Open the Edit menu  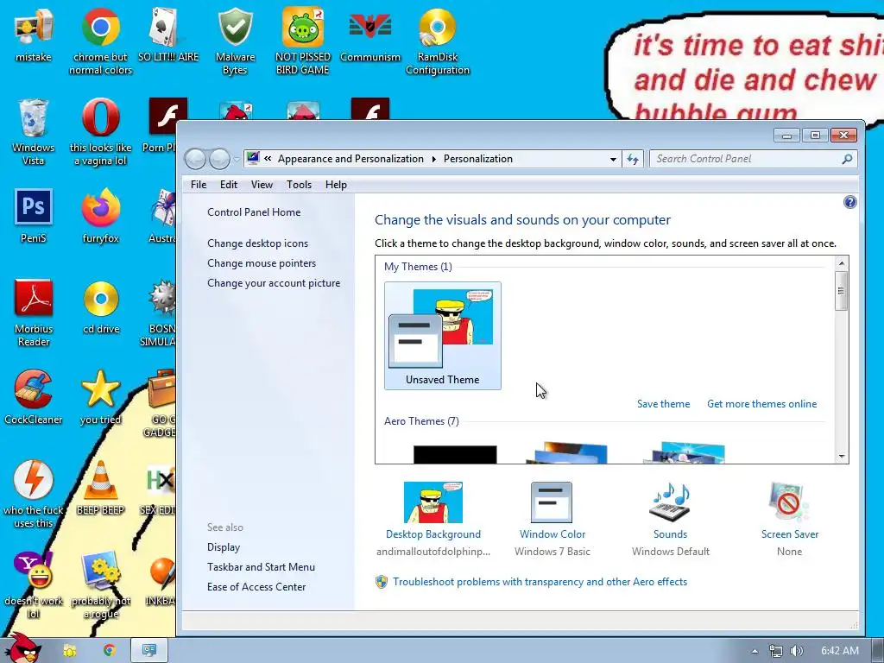(x=228, y=185)
